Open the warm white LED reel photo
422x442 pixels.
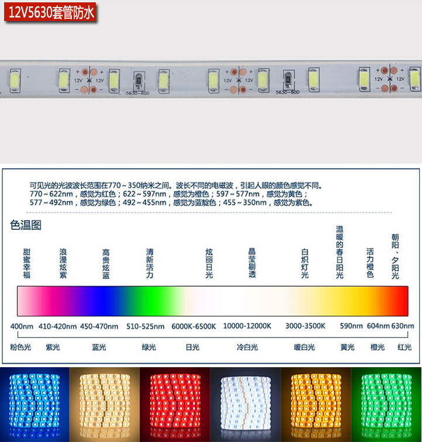coord(104,405)
